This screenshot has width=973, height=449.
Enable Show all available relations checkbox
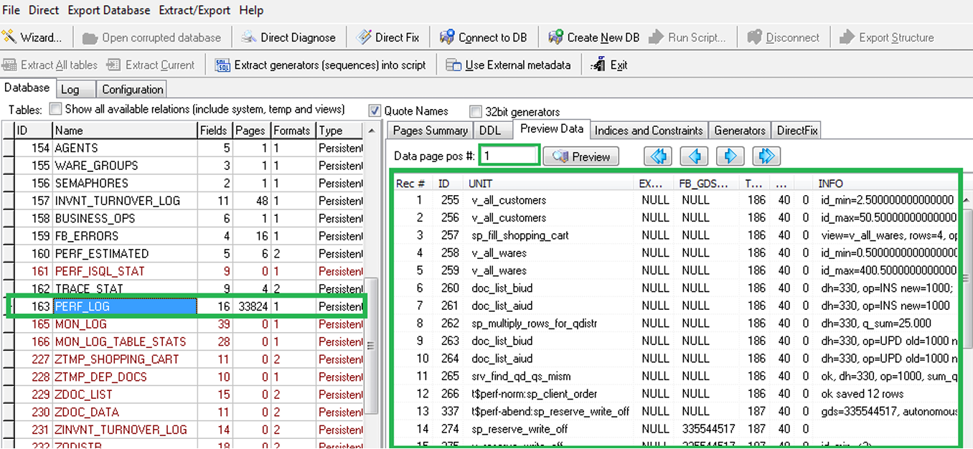pos(55,110)
